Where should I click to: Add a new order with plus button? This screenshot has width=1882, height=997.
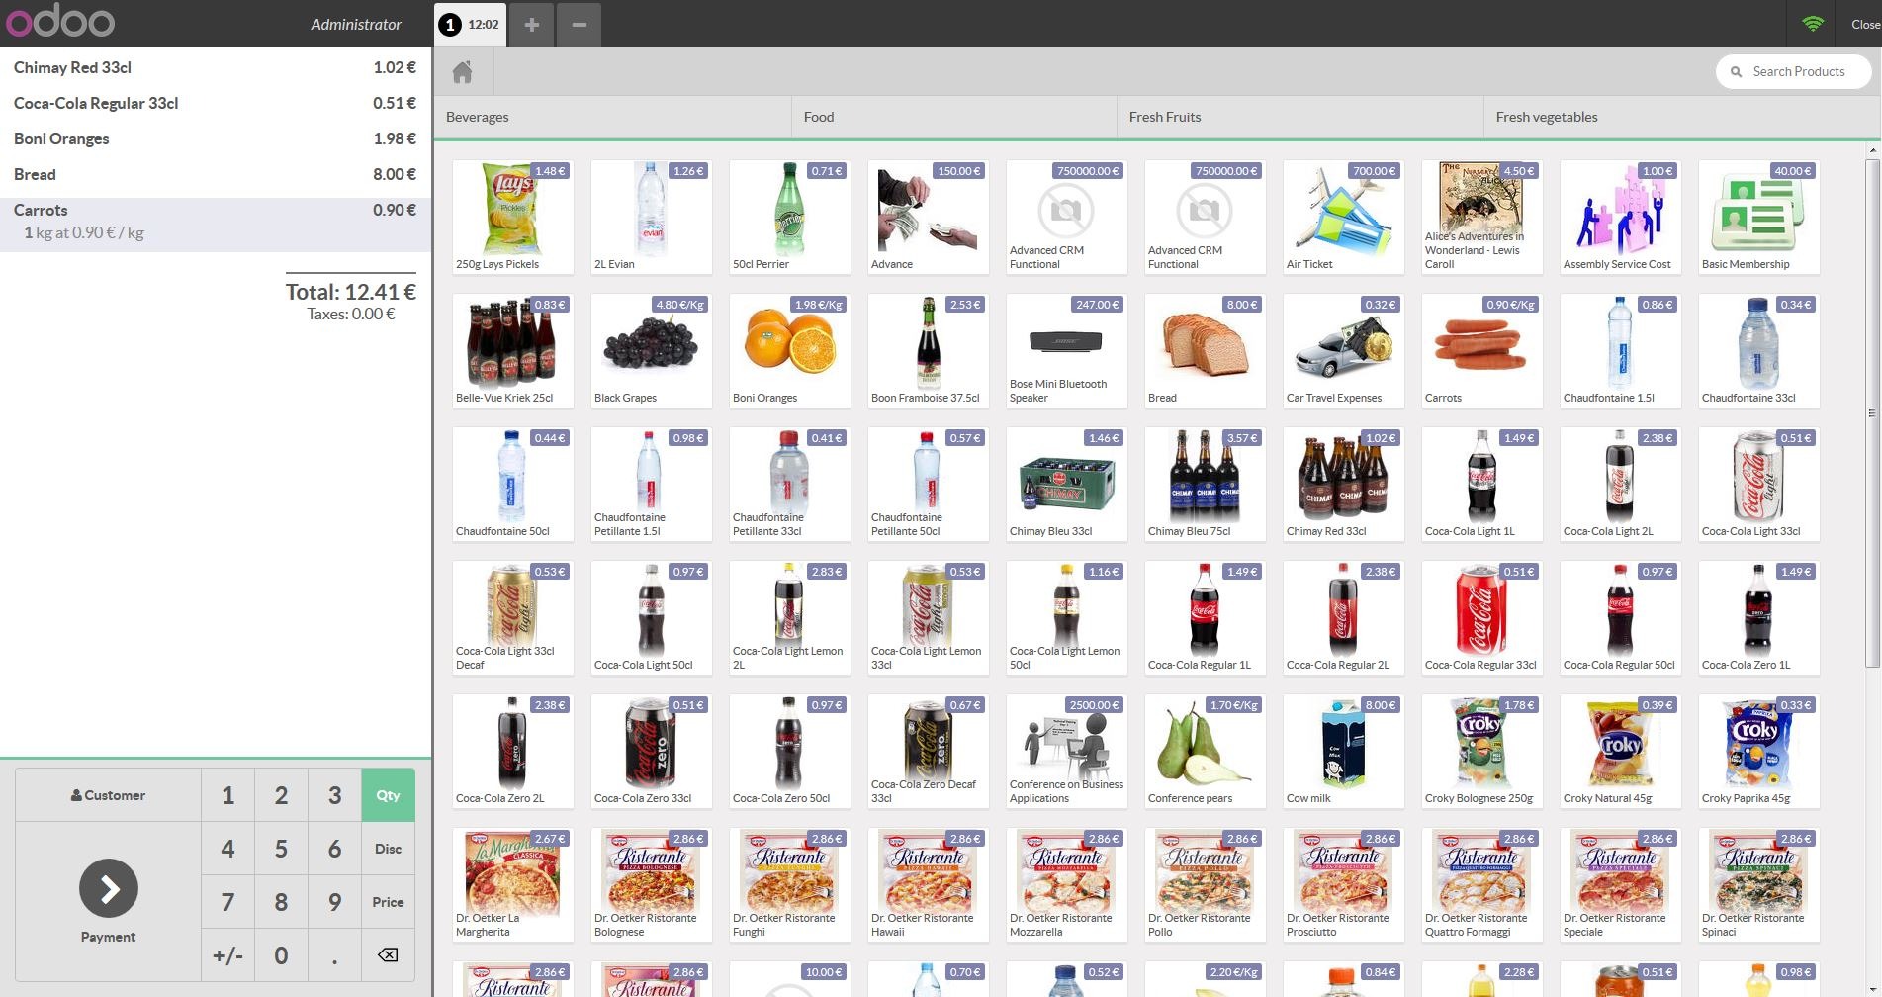[x=531, y=24]
